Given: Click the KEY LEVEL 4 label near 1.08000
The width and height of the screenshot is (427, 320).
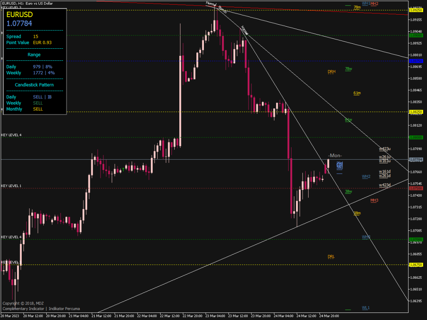Looking at the screenshot, I should [11, 135].
